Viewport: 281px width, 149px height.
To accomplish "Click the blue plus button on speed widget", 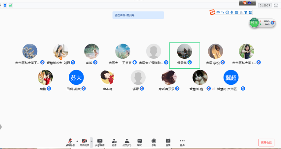I will coord(273,22).
